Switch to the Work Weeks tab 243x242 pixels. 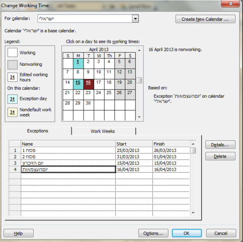(103, 131)
